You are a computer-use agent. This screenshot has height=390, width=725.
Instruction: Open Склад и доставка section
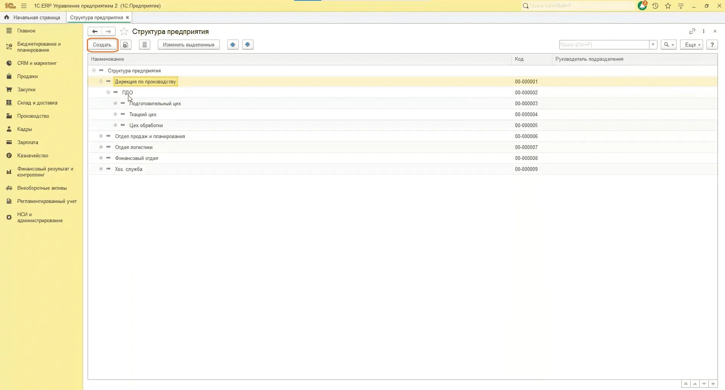(37, 103)
